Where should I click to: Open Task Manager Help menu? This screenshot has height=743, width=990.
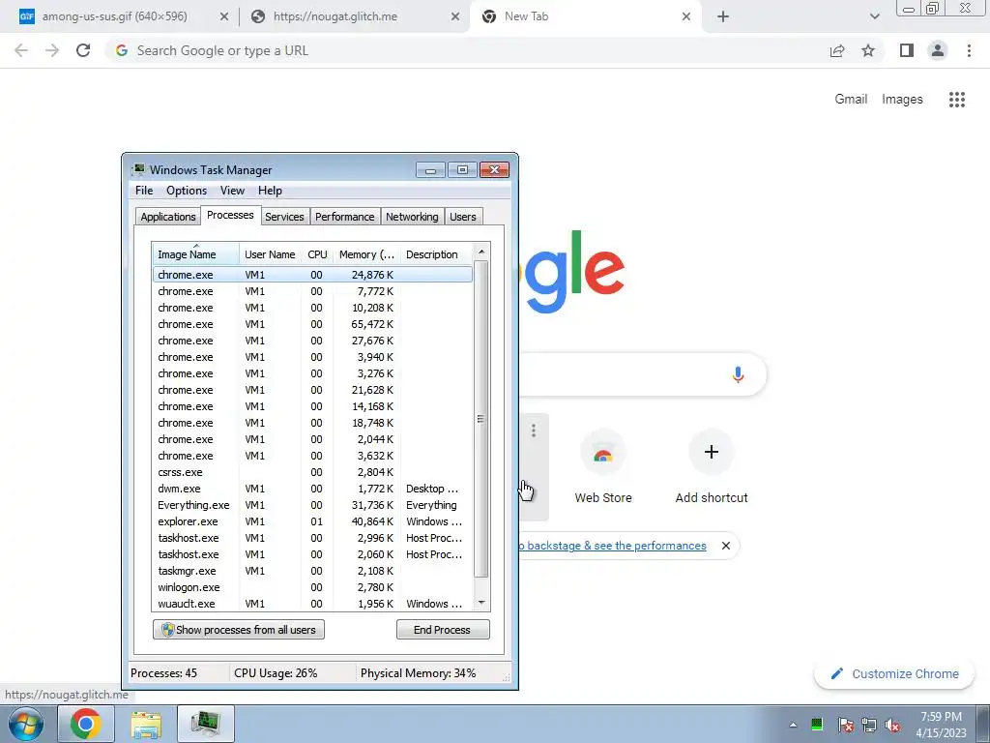270,191
